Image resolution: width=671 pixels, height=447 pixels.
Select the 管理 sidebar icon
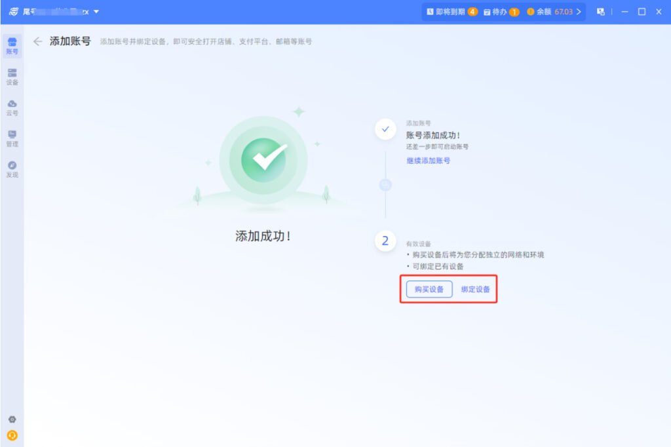point(12,138)
